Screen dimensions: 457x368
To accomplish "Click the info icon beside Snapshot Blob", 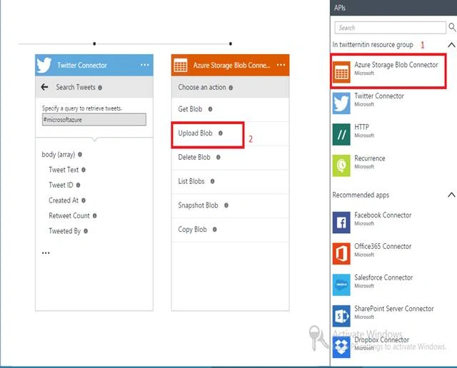I will pyautogui.click(x=226, y=205).
